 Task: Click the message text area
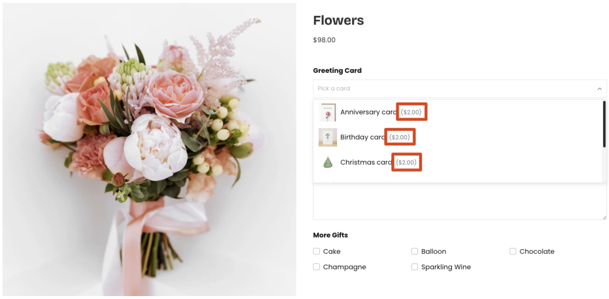pyautogui.click(x=460, y=201)
